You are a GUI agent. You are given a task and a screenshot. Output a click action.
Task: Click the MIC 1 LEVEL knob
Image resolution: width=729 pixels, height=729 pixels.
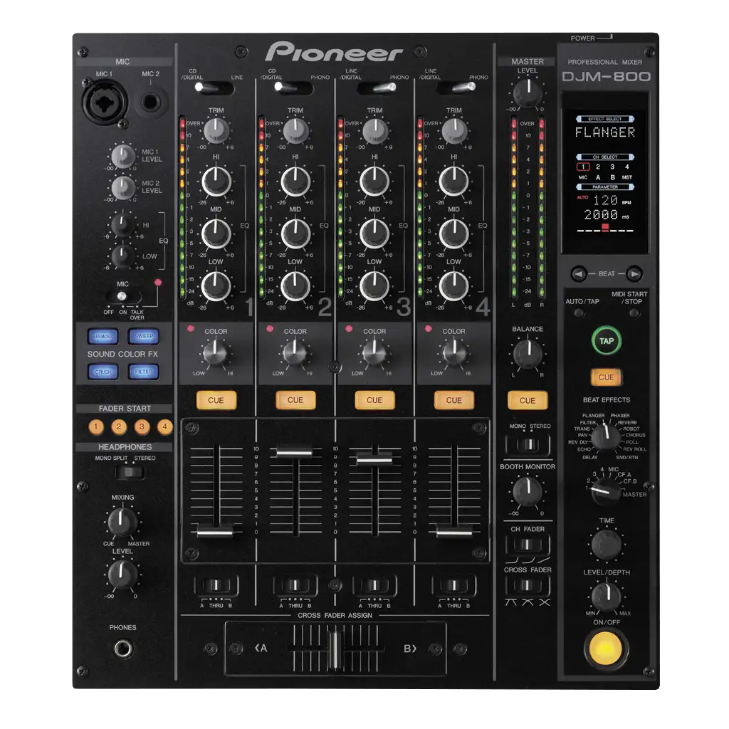(x=123, y=156)
